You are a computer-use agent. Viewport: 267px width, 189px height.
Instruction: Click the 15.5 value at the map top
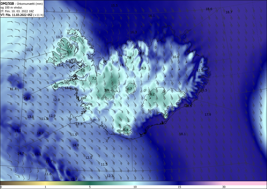[115, 5]
